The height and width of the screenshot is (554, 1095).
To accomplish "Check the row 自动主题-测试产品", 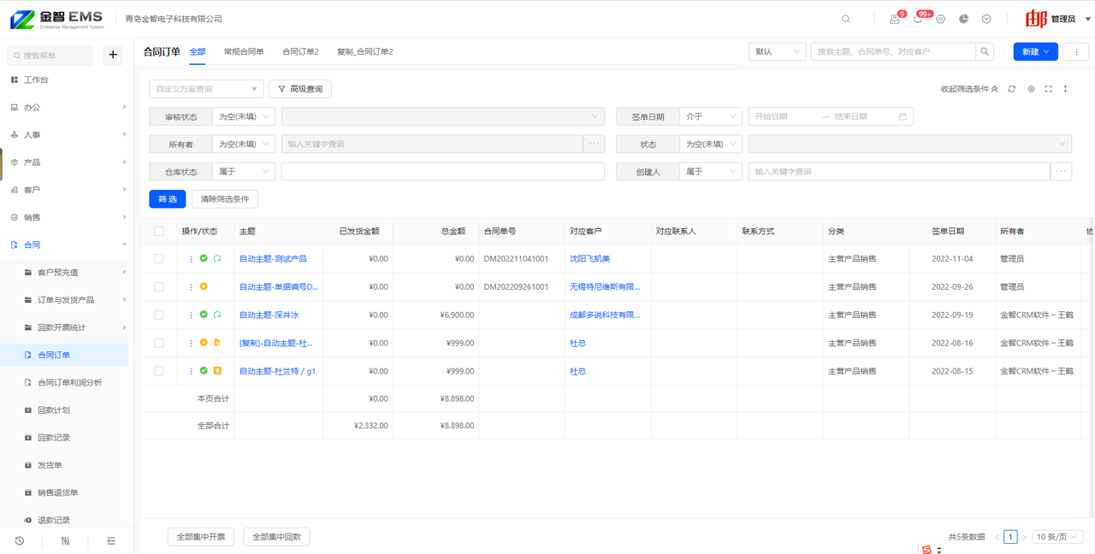I will pyautogui.click(x=159, y=258).
